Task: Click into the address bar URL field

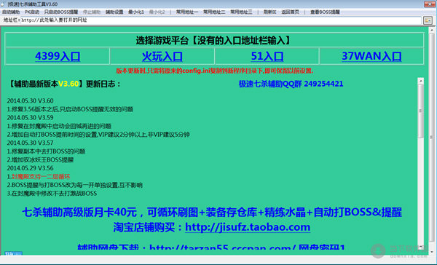Action: 221,20
